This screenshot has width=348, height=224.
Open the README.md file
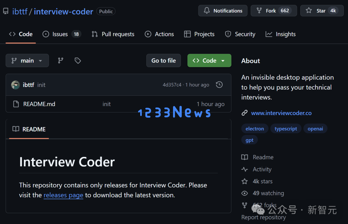coord(39,104)
